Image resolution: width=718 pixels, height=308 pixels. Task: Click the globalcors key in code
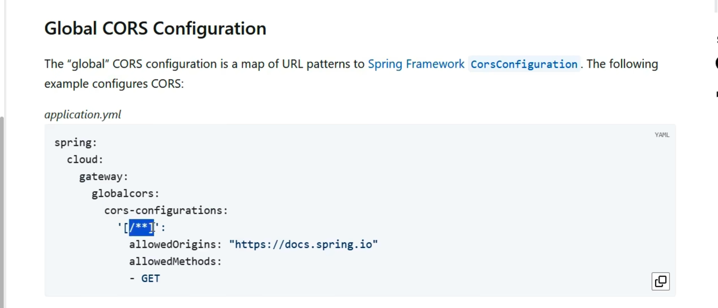coord(123,194)
